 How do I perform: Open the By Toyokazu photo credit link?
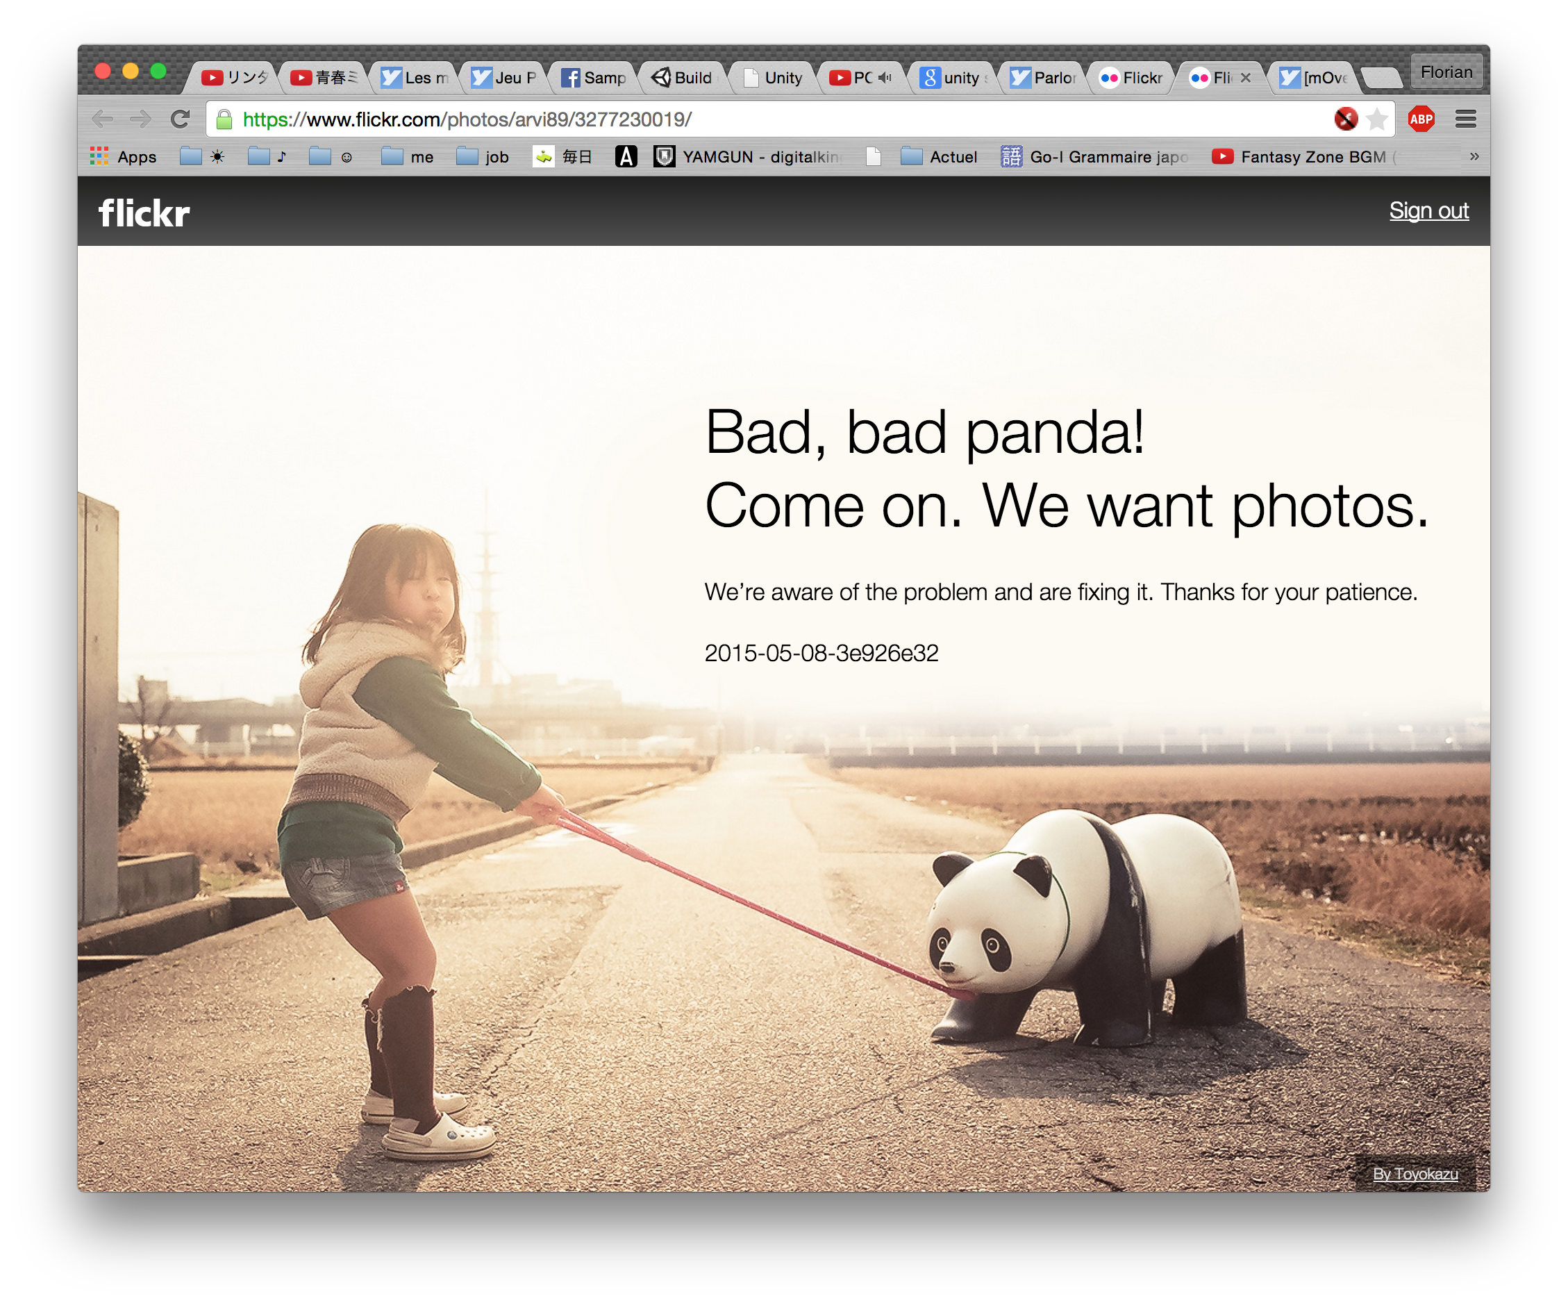click(x=1415, y=1174)
